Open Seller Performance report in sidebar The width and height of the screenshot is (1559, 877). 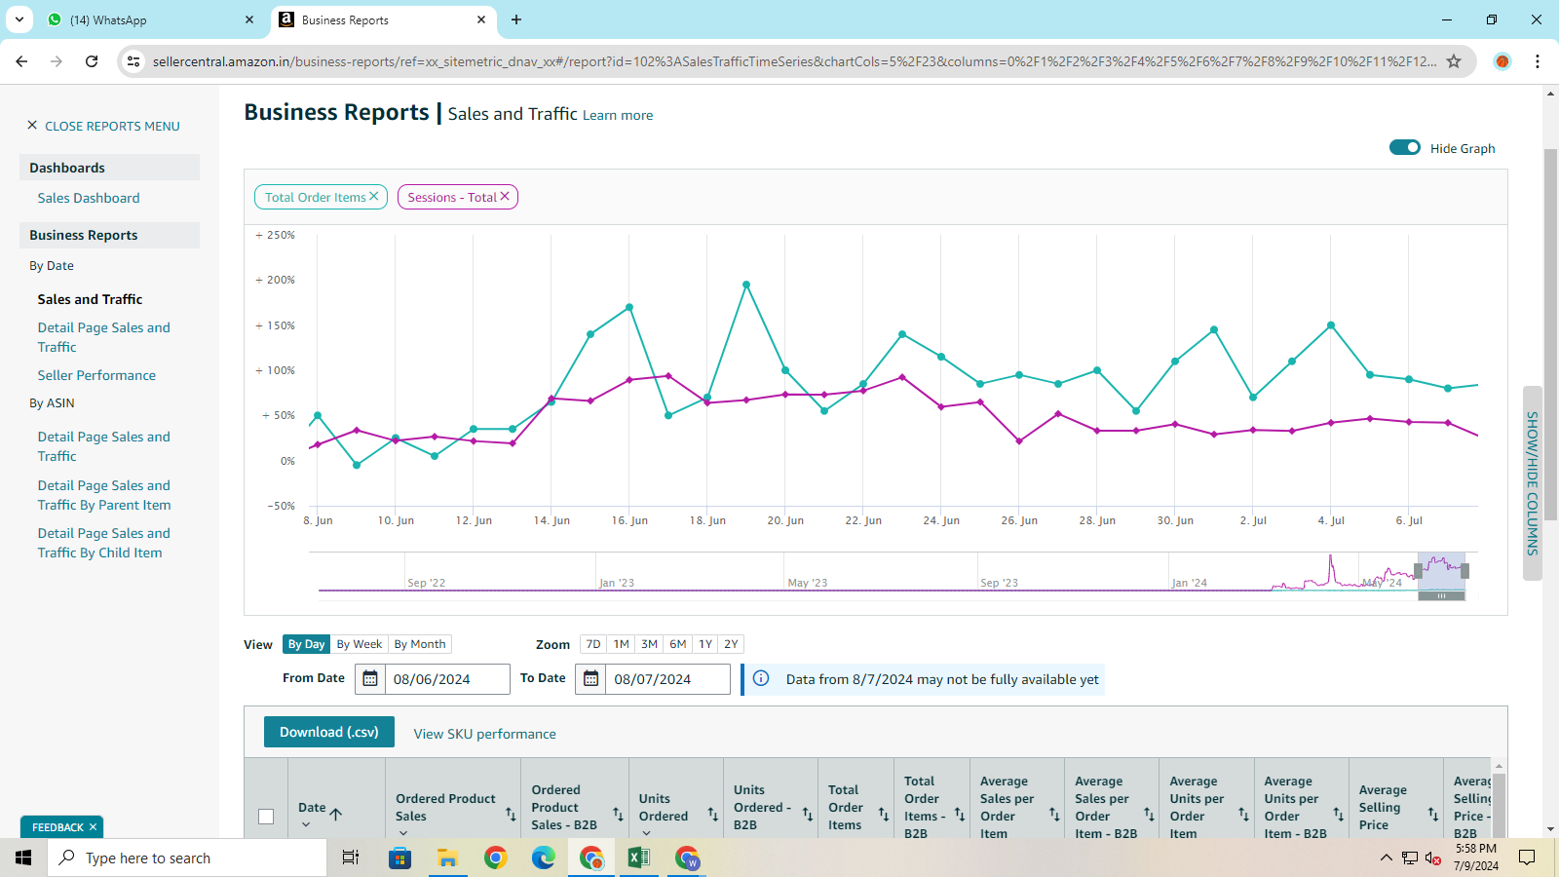click(x=96, y=375)
